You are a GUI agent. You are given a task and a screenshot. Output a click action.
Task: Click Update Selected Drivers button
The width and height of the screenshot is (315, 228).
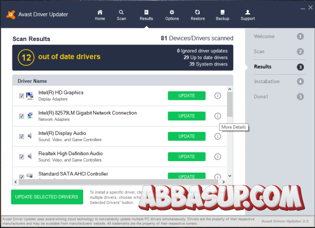[x=47, y=197]
